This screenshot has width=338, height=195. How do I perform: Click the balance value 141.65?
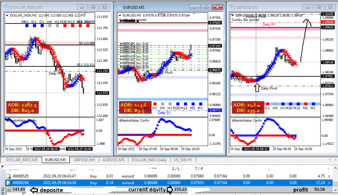click(x=19, y=190)
